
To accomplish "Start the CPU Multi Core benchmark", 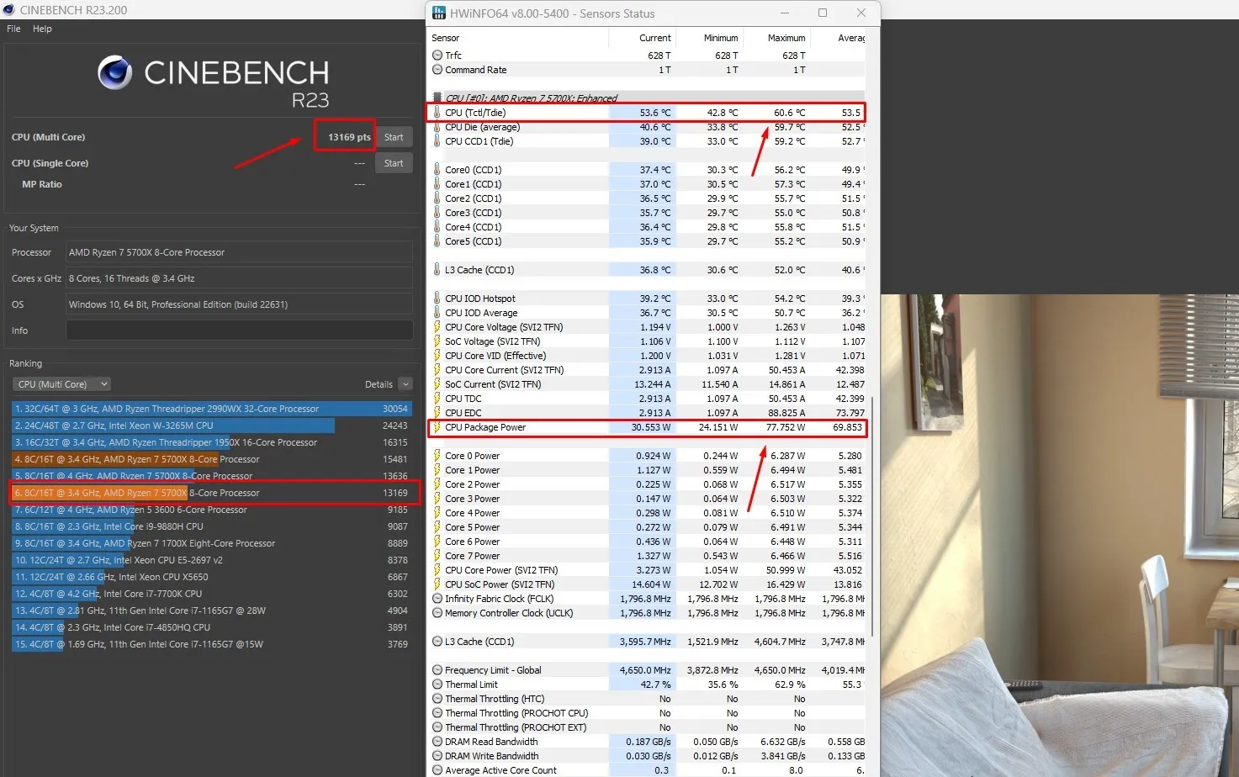I will click(x=394, y=137).
